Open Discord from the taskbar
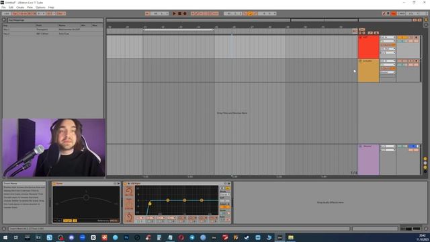430x242 pixels. 71,237
